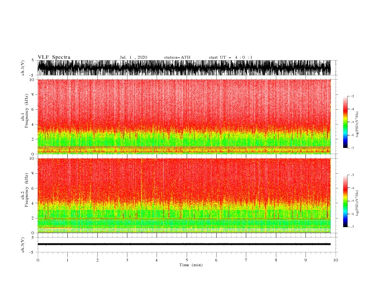Click the time axis tick '10'
The height and width of the screenshot is (292, 378).
click(x=336, y=260)
